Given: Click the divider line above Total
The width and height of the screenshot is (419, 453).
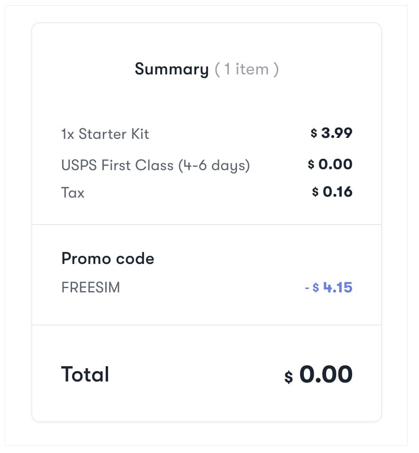Looking at the screenshot, I should click(207, 325).
